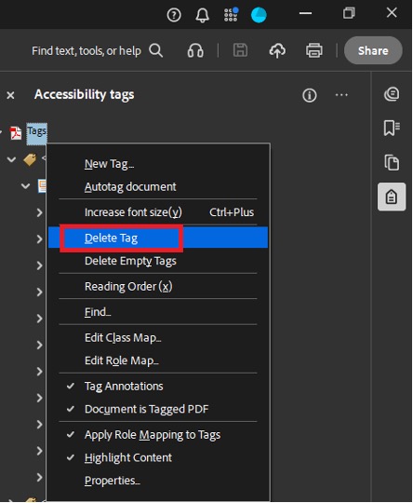This screenshot has width=413, height=503.
Task: Collapse the second-level document node chevron
Action: click(x=25, y=185)
